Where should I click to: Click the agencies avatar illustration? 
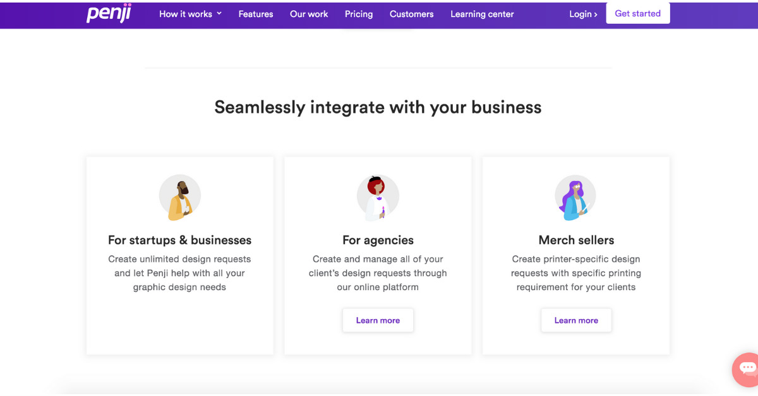click(378, 197)
